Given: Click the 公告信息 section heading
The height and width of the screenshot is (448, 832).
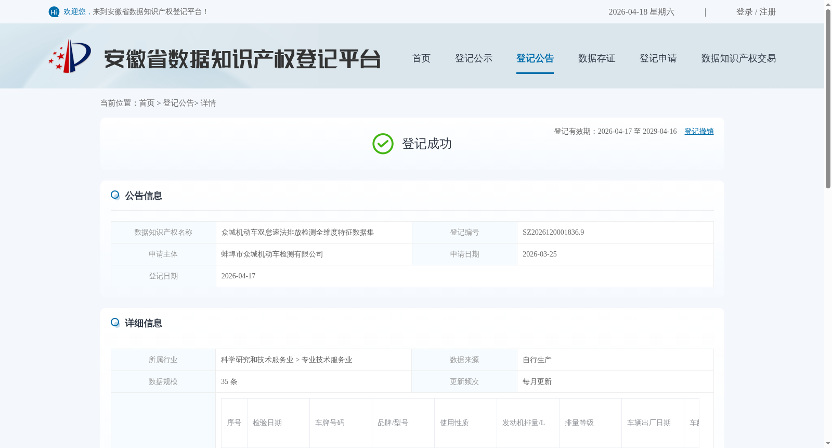Looking at the screenshot, I should point(144,196).
